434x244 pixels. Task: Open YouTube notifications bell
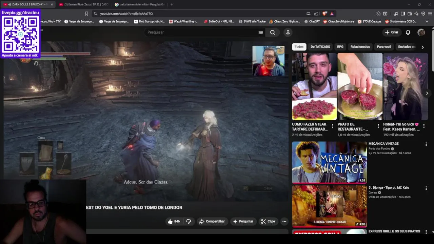pos(408,32)
